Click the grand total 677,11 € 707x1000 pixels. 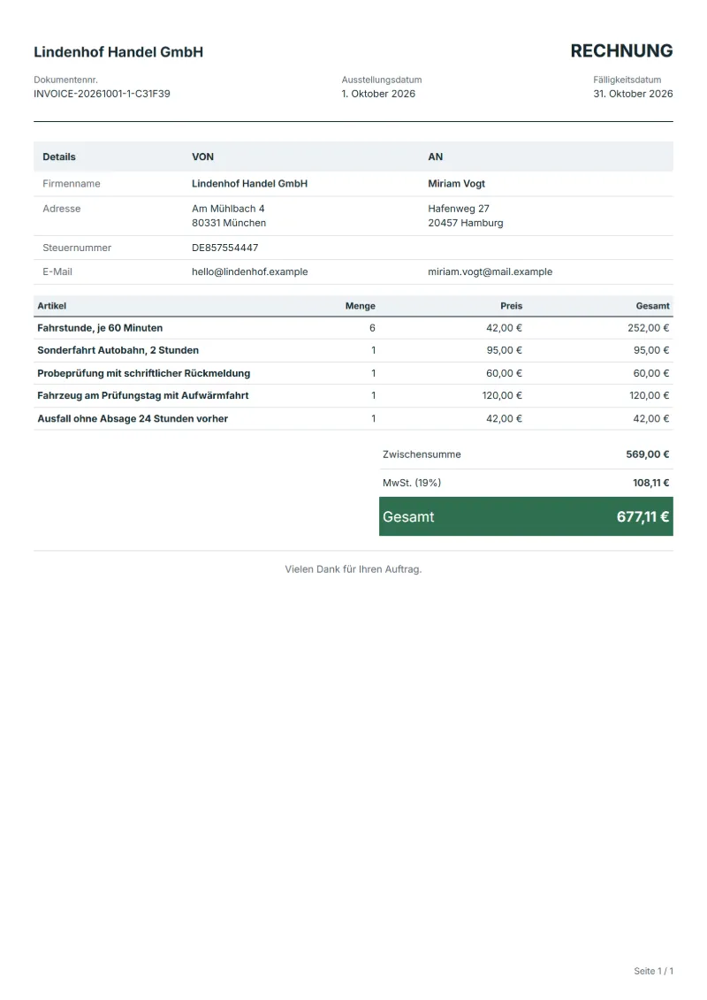642,516
